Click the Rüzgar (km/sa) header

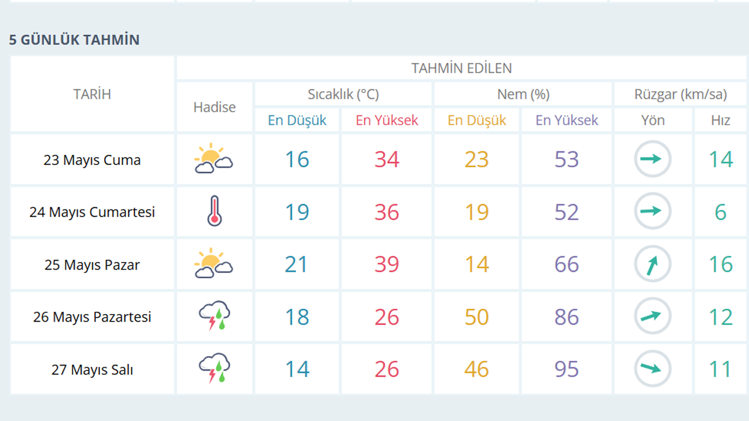pos(681,94)
